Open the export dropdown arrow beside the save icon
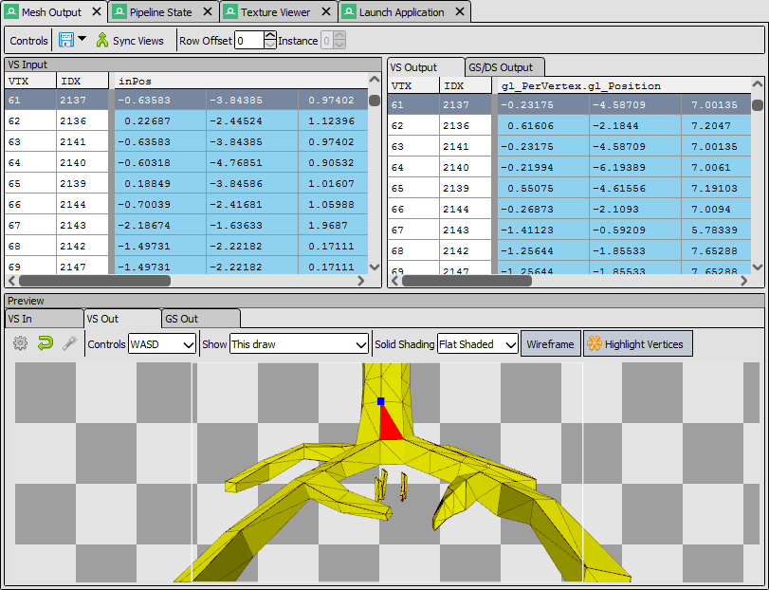 (x=82, y=39)
